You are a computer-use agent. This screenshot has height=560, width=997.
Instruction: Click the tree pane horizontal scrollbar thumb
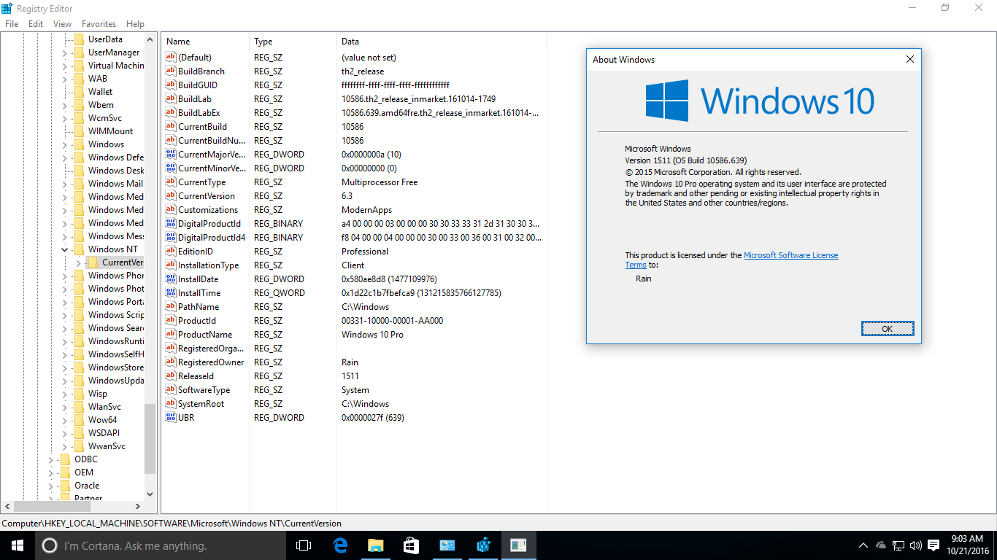tap(53, 506)
